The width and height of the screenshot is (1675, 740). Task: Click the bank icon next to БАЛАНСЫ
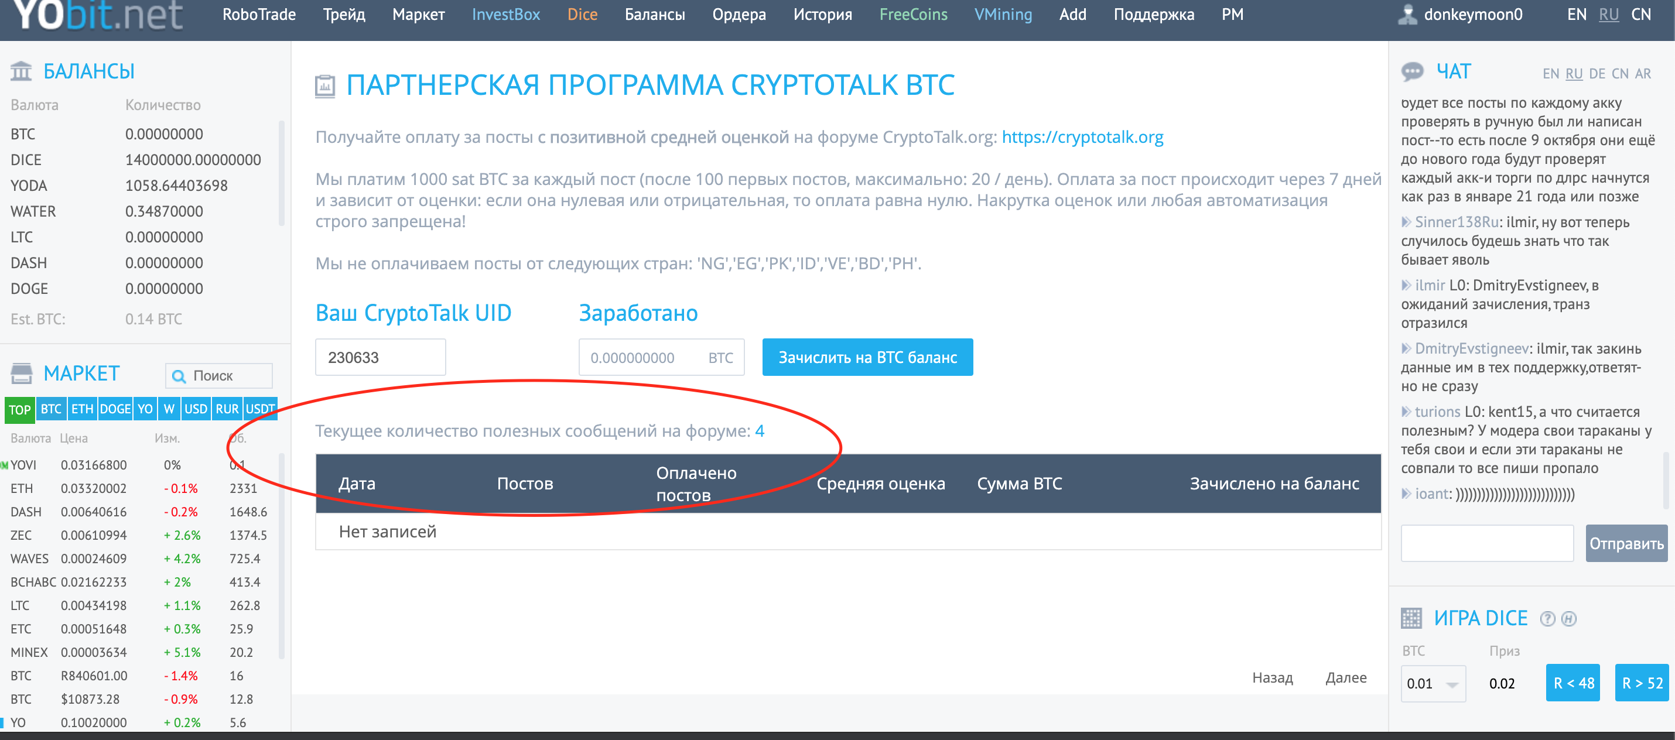click(x=21, y=71)
